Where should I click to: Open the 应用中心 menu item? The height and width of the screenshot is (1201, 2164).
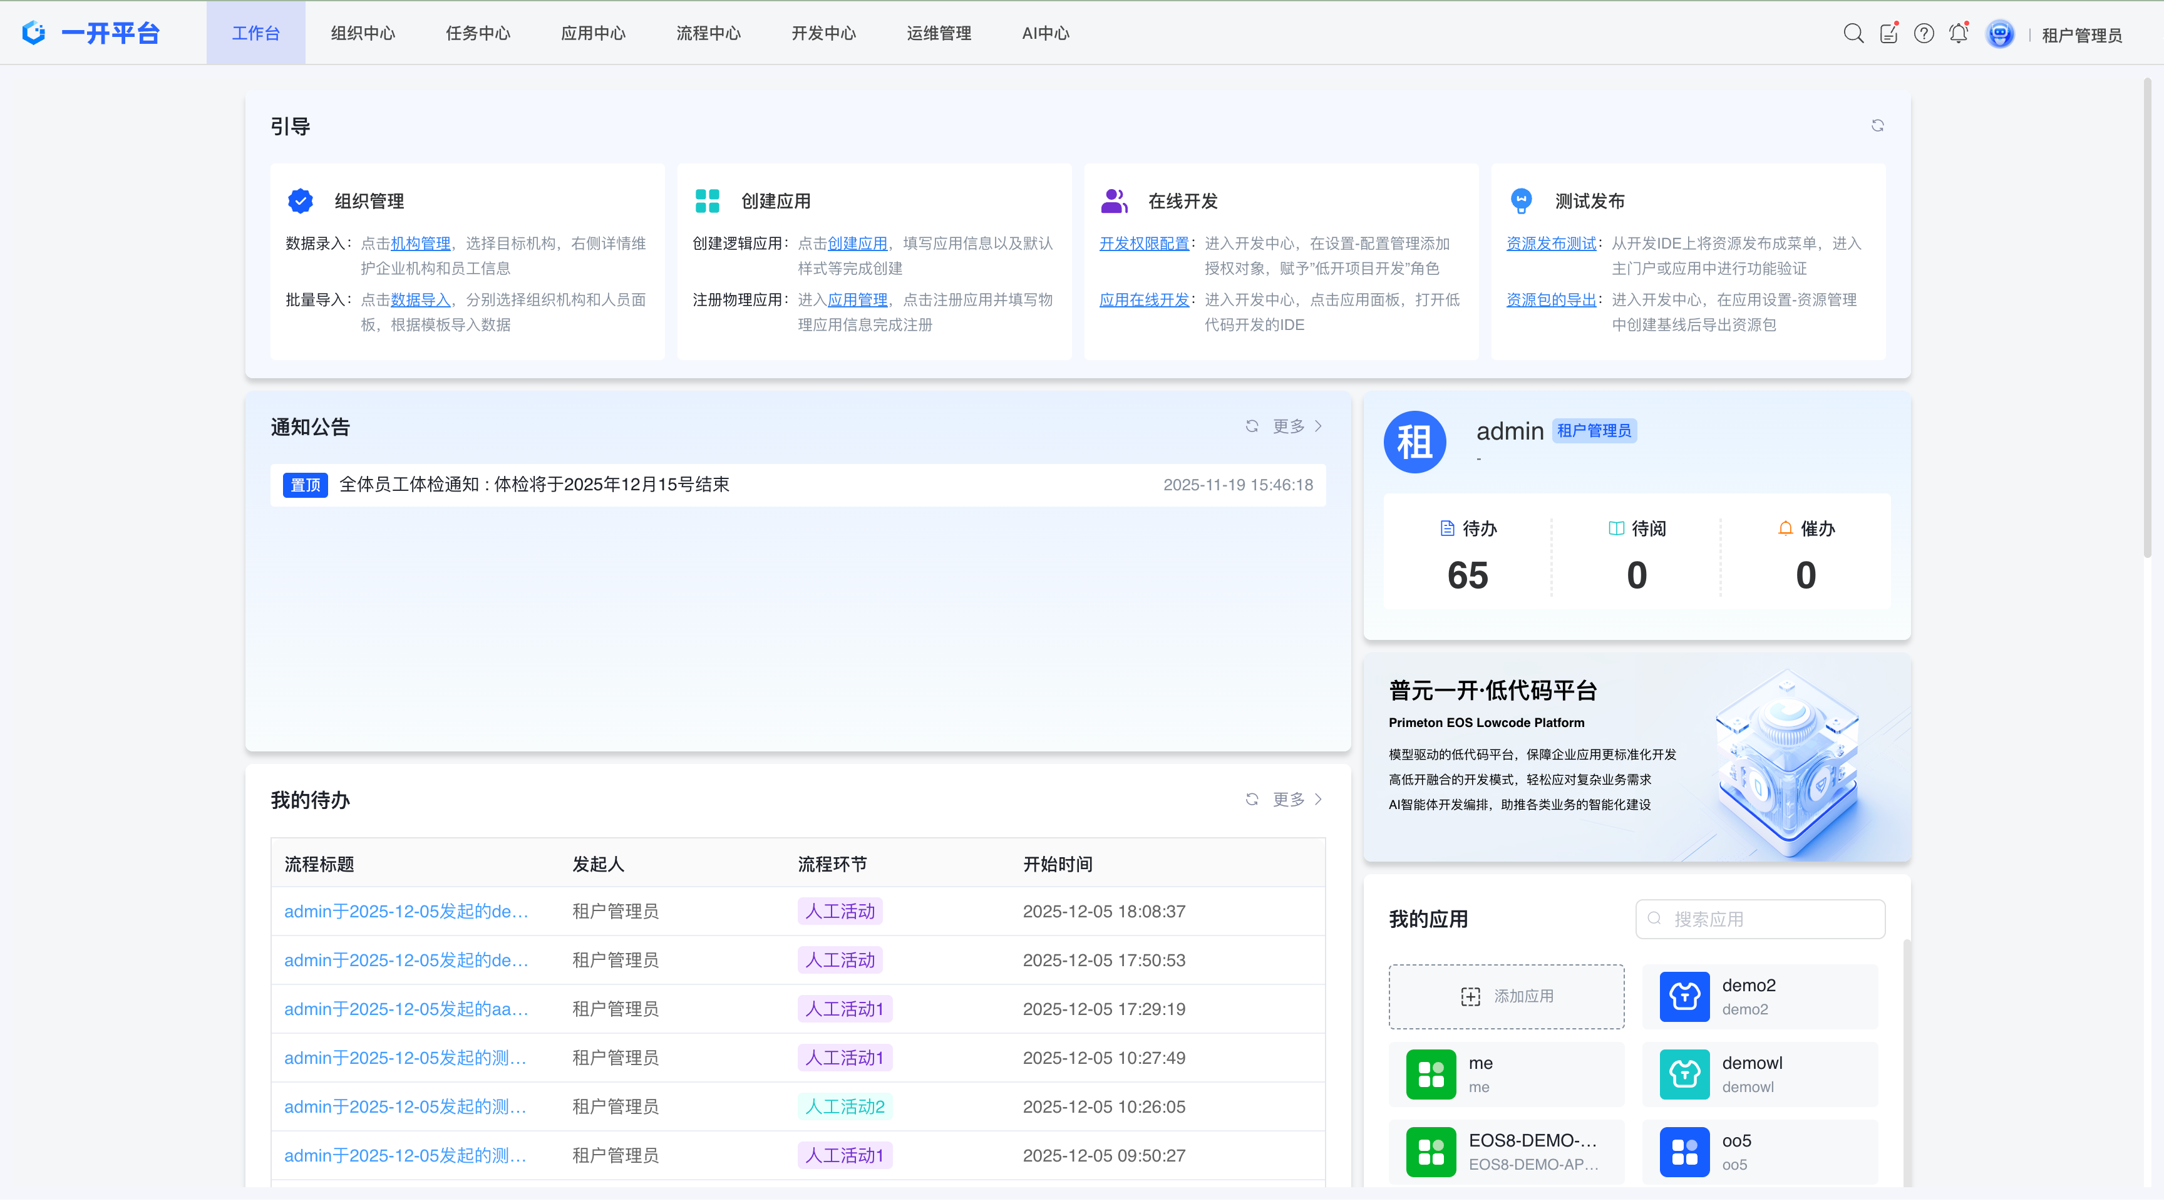(x=592, y=33)
